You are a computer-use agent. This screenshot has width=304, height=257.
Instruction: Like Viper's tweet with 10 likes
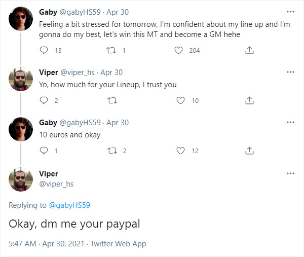coord(181,100)
